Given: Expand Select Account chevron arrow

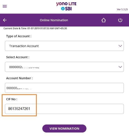Looking at the screenshot, I should [120, 67].
